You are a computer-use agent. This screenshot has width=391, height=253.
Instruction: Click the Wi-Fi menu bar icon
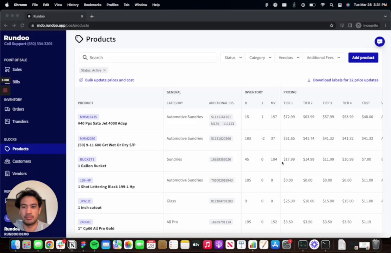(323, 5)
